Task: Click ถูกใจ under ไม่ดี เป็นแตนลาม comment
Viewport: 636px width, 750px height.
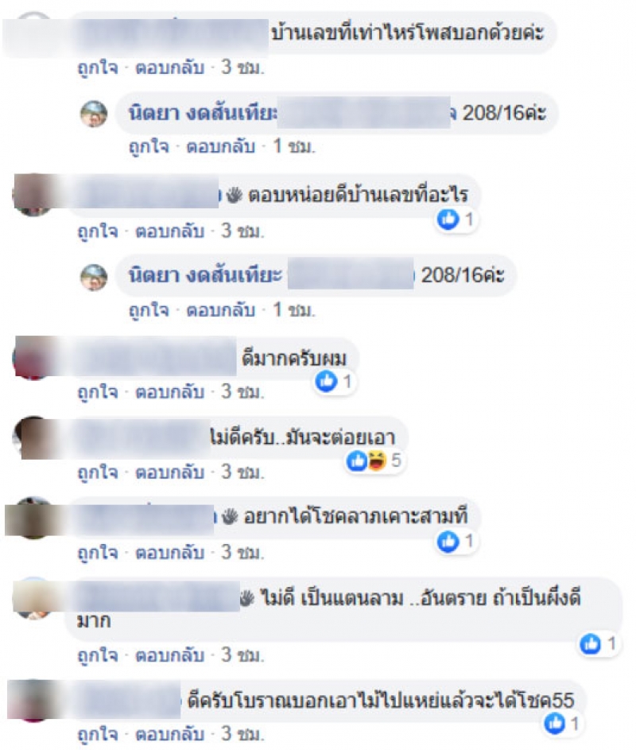Action: tap(98, 655)
